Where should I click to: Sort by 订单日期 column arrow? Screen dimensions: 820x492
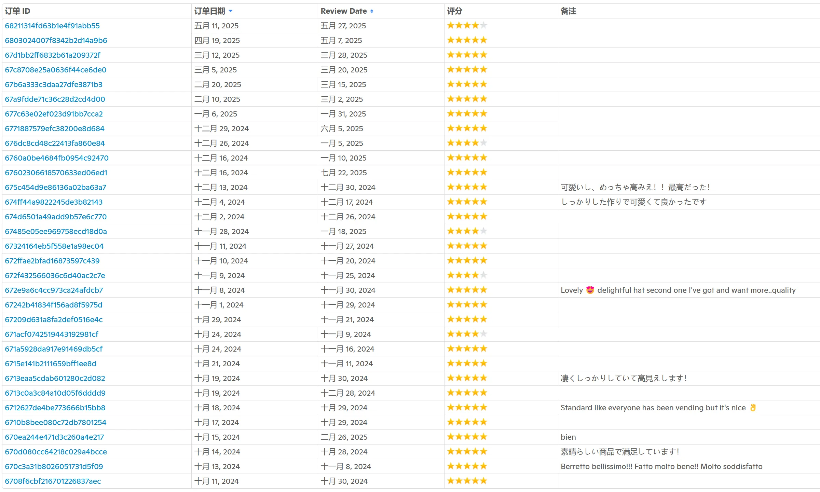231,11
